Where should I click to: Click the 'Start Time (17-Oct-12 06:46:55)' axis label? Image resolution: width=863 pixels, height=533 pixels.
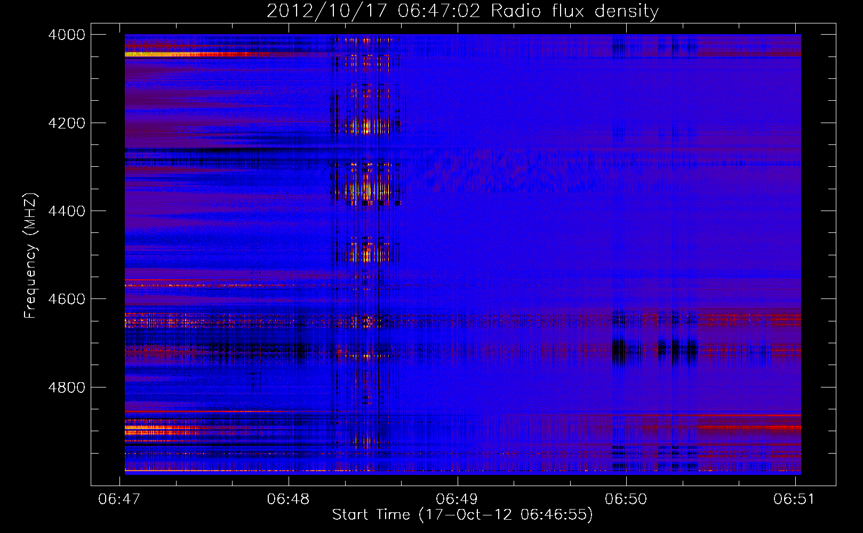click(462, 515)
